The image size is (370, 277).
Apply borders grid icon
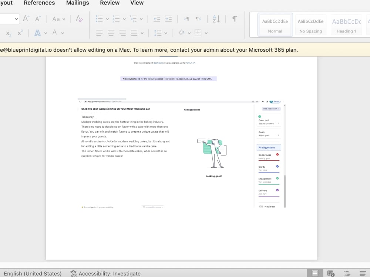coord(198,33)
